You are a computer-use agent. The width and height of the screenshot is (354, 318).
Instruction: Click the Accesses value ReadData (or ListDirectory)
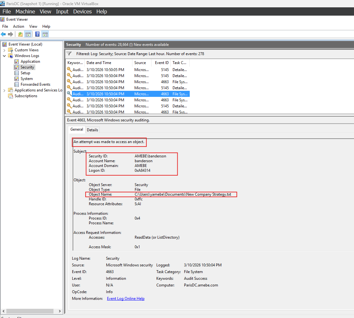pos(157,237)
